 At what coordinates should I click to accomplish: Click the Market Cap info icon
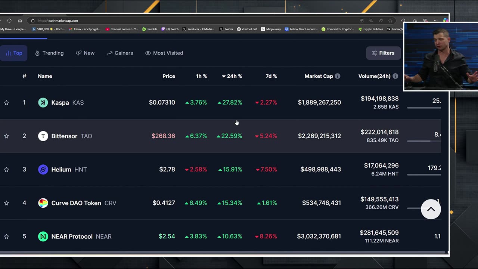tap(338, 76)
